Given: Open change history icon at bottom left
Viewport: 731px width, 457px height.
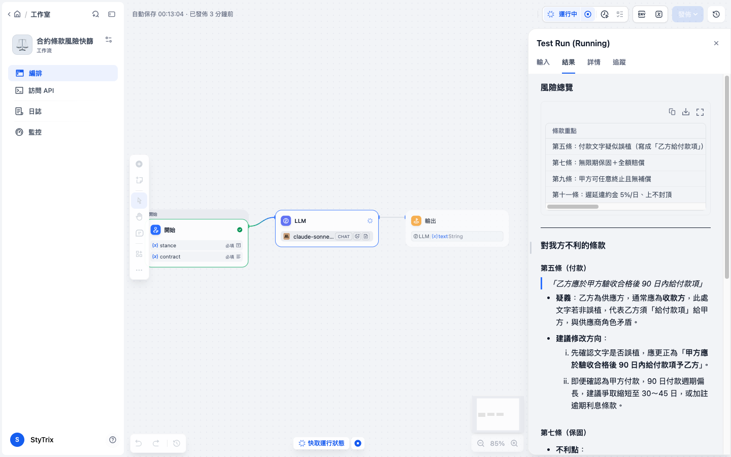Looking at the screenshot, I should tap(177, 443).
